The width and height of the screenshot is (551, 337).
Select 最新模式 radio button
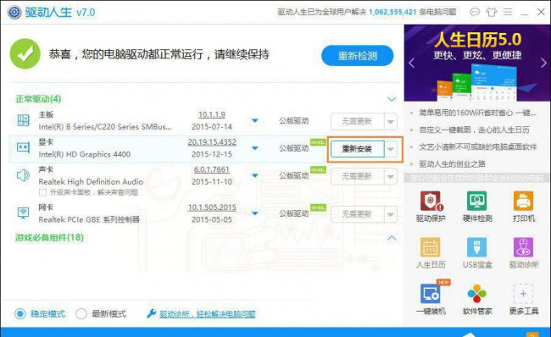click(x=81, y=313)
